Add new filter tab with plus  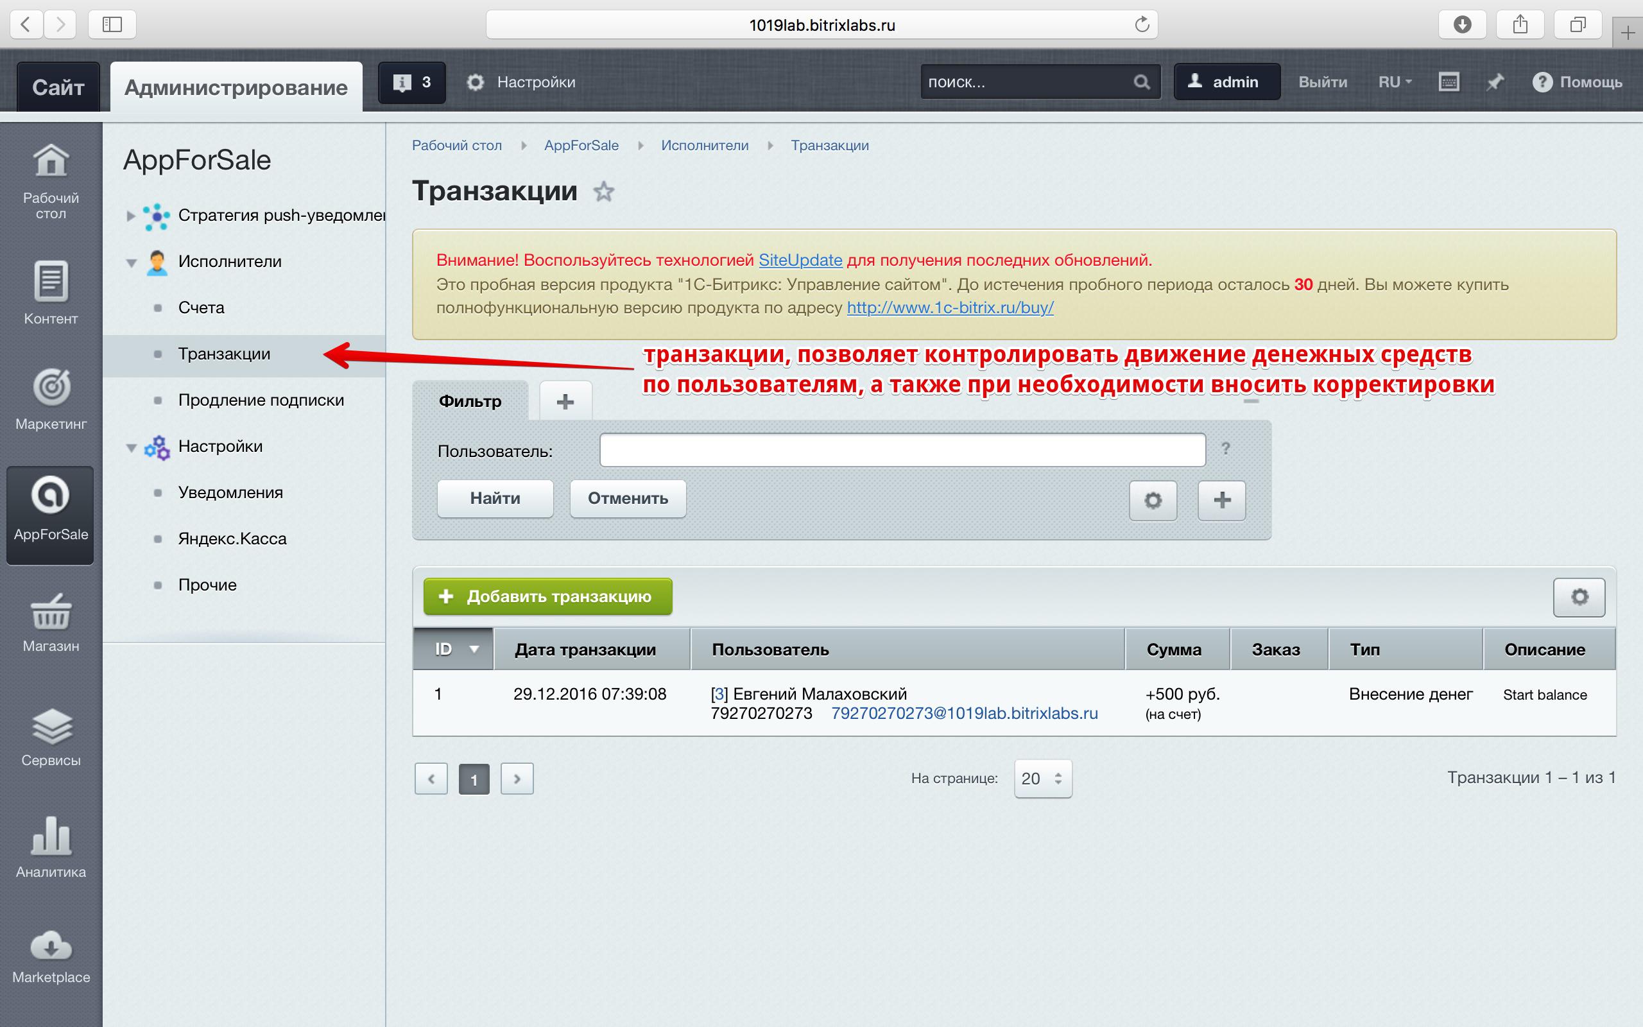tap(565, 401)
